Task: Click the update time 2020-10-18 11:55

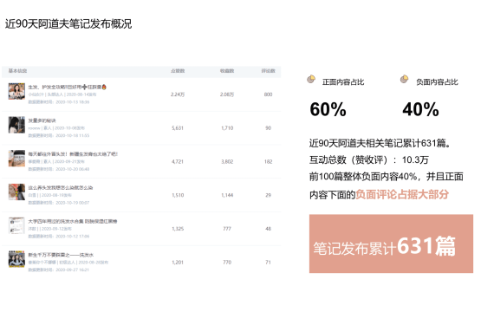Action: tap(73, 135)
